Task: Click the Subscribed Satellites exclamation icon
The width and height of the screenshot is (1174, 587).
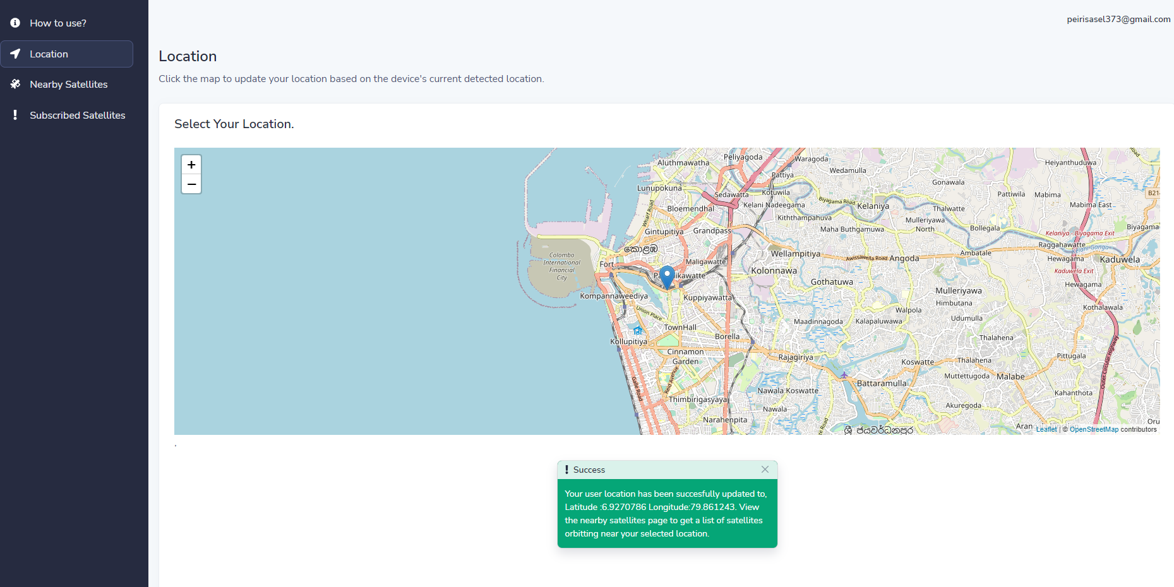Action: pos(15,115)
